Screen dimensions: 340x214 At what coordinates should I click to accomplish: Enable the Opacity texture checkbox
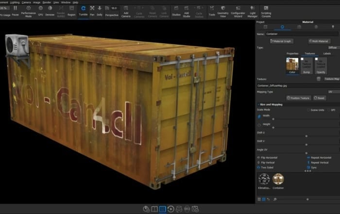(x=316, y=59)
